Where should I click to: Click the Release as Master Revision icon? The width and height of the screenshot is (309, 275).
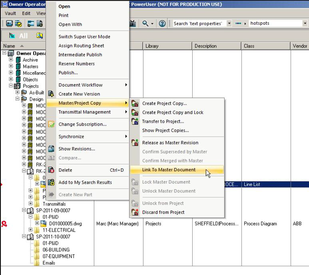pyautogui.click(x=135, y=142)
